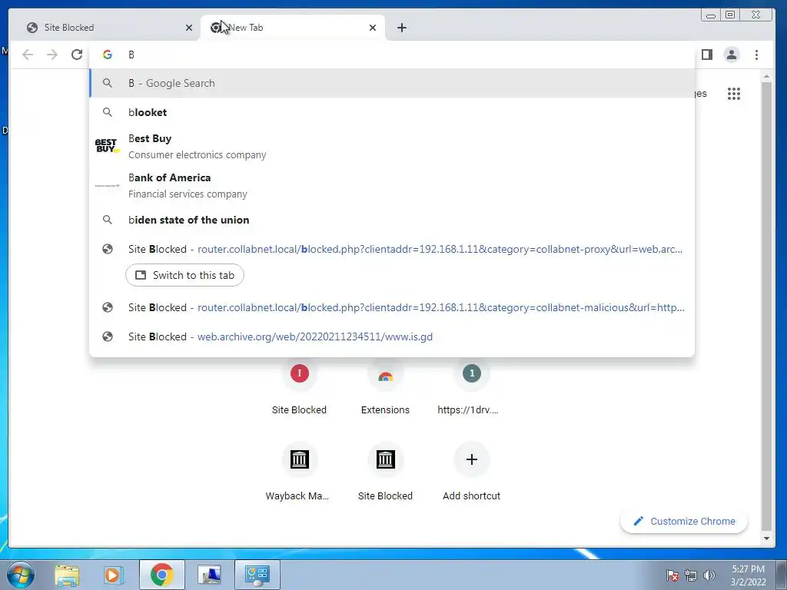This screenshot has height=590, width=787.
Task: Click the Google logo in address bar
Action: [108, 55]
